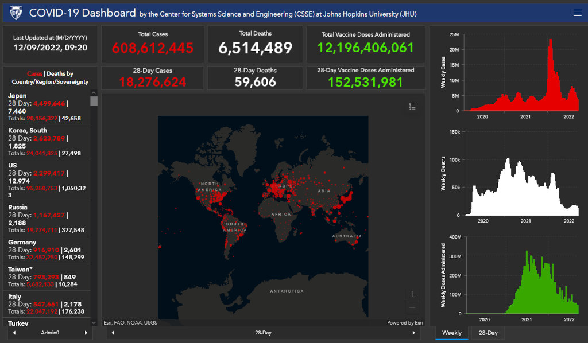Viewport: 588px width, 343px height.
Task: Click US 28-Day value 2,299,417
Action: point(49,173)
